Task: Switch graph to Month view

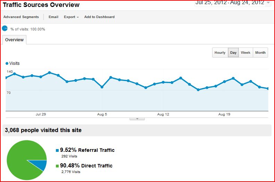Action: (x=260, y=53)
